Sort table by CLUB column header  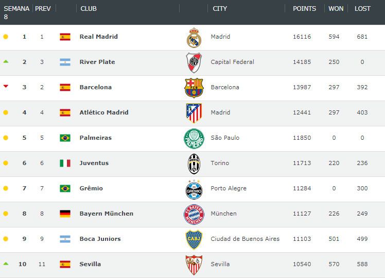click(89, 9)
